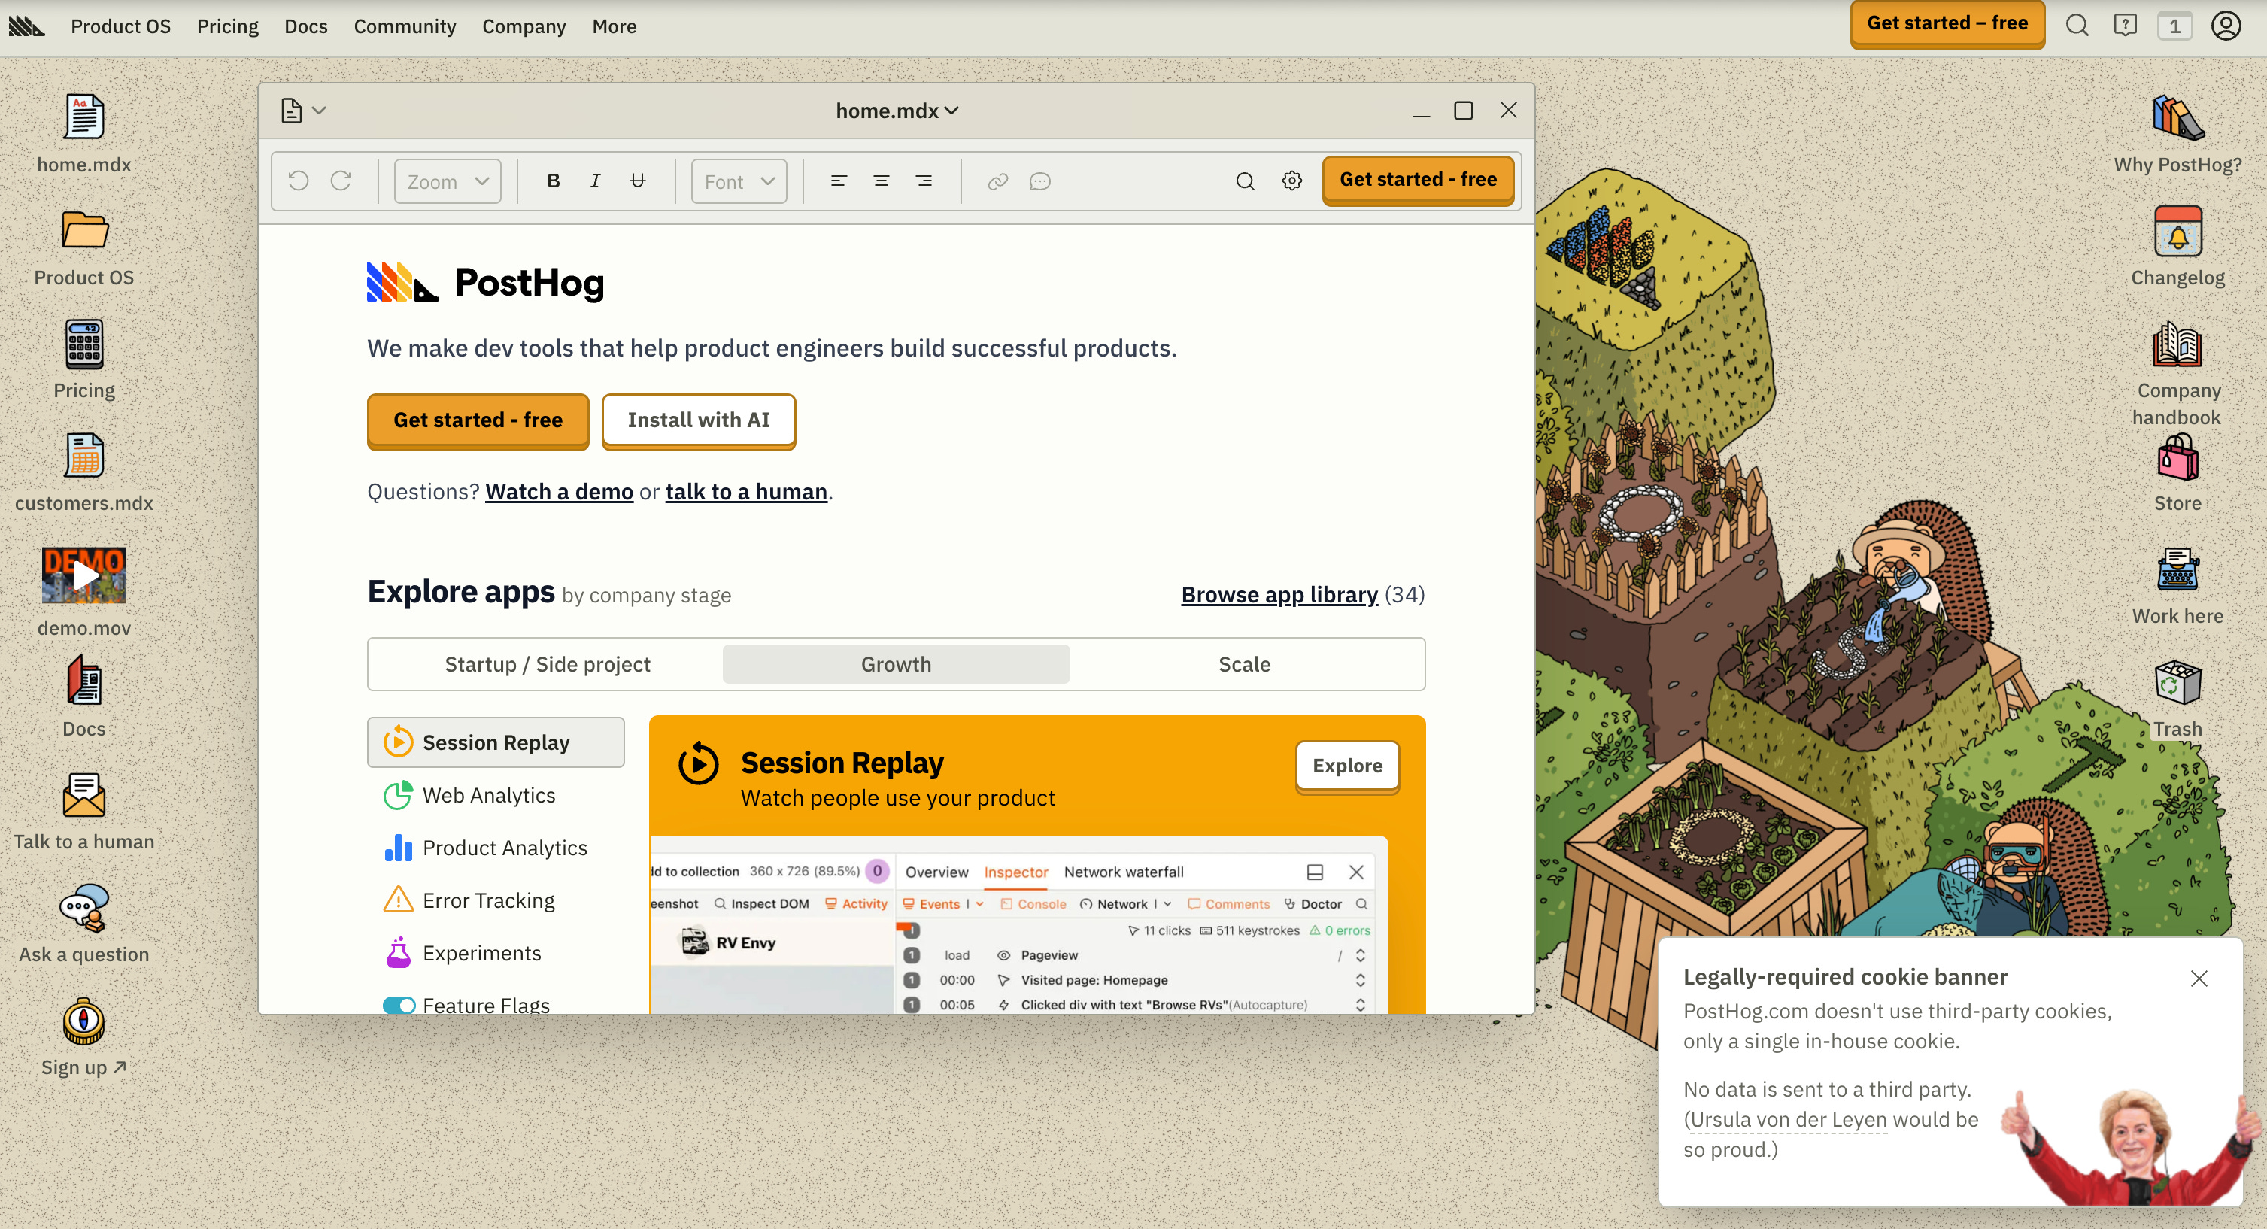Play the demo.mov video thumbnail
Image resolution: width=2267 pixels, height=1229 pixels.
pyautogui.click(x=83, y=575)
